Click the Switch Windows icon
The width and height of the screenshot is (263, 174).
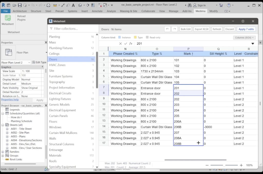click(x=105, y=5)
